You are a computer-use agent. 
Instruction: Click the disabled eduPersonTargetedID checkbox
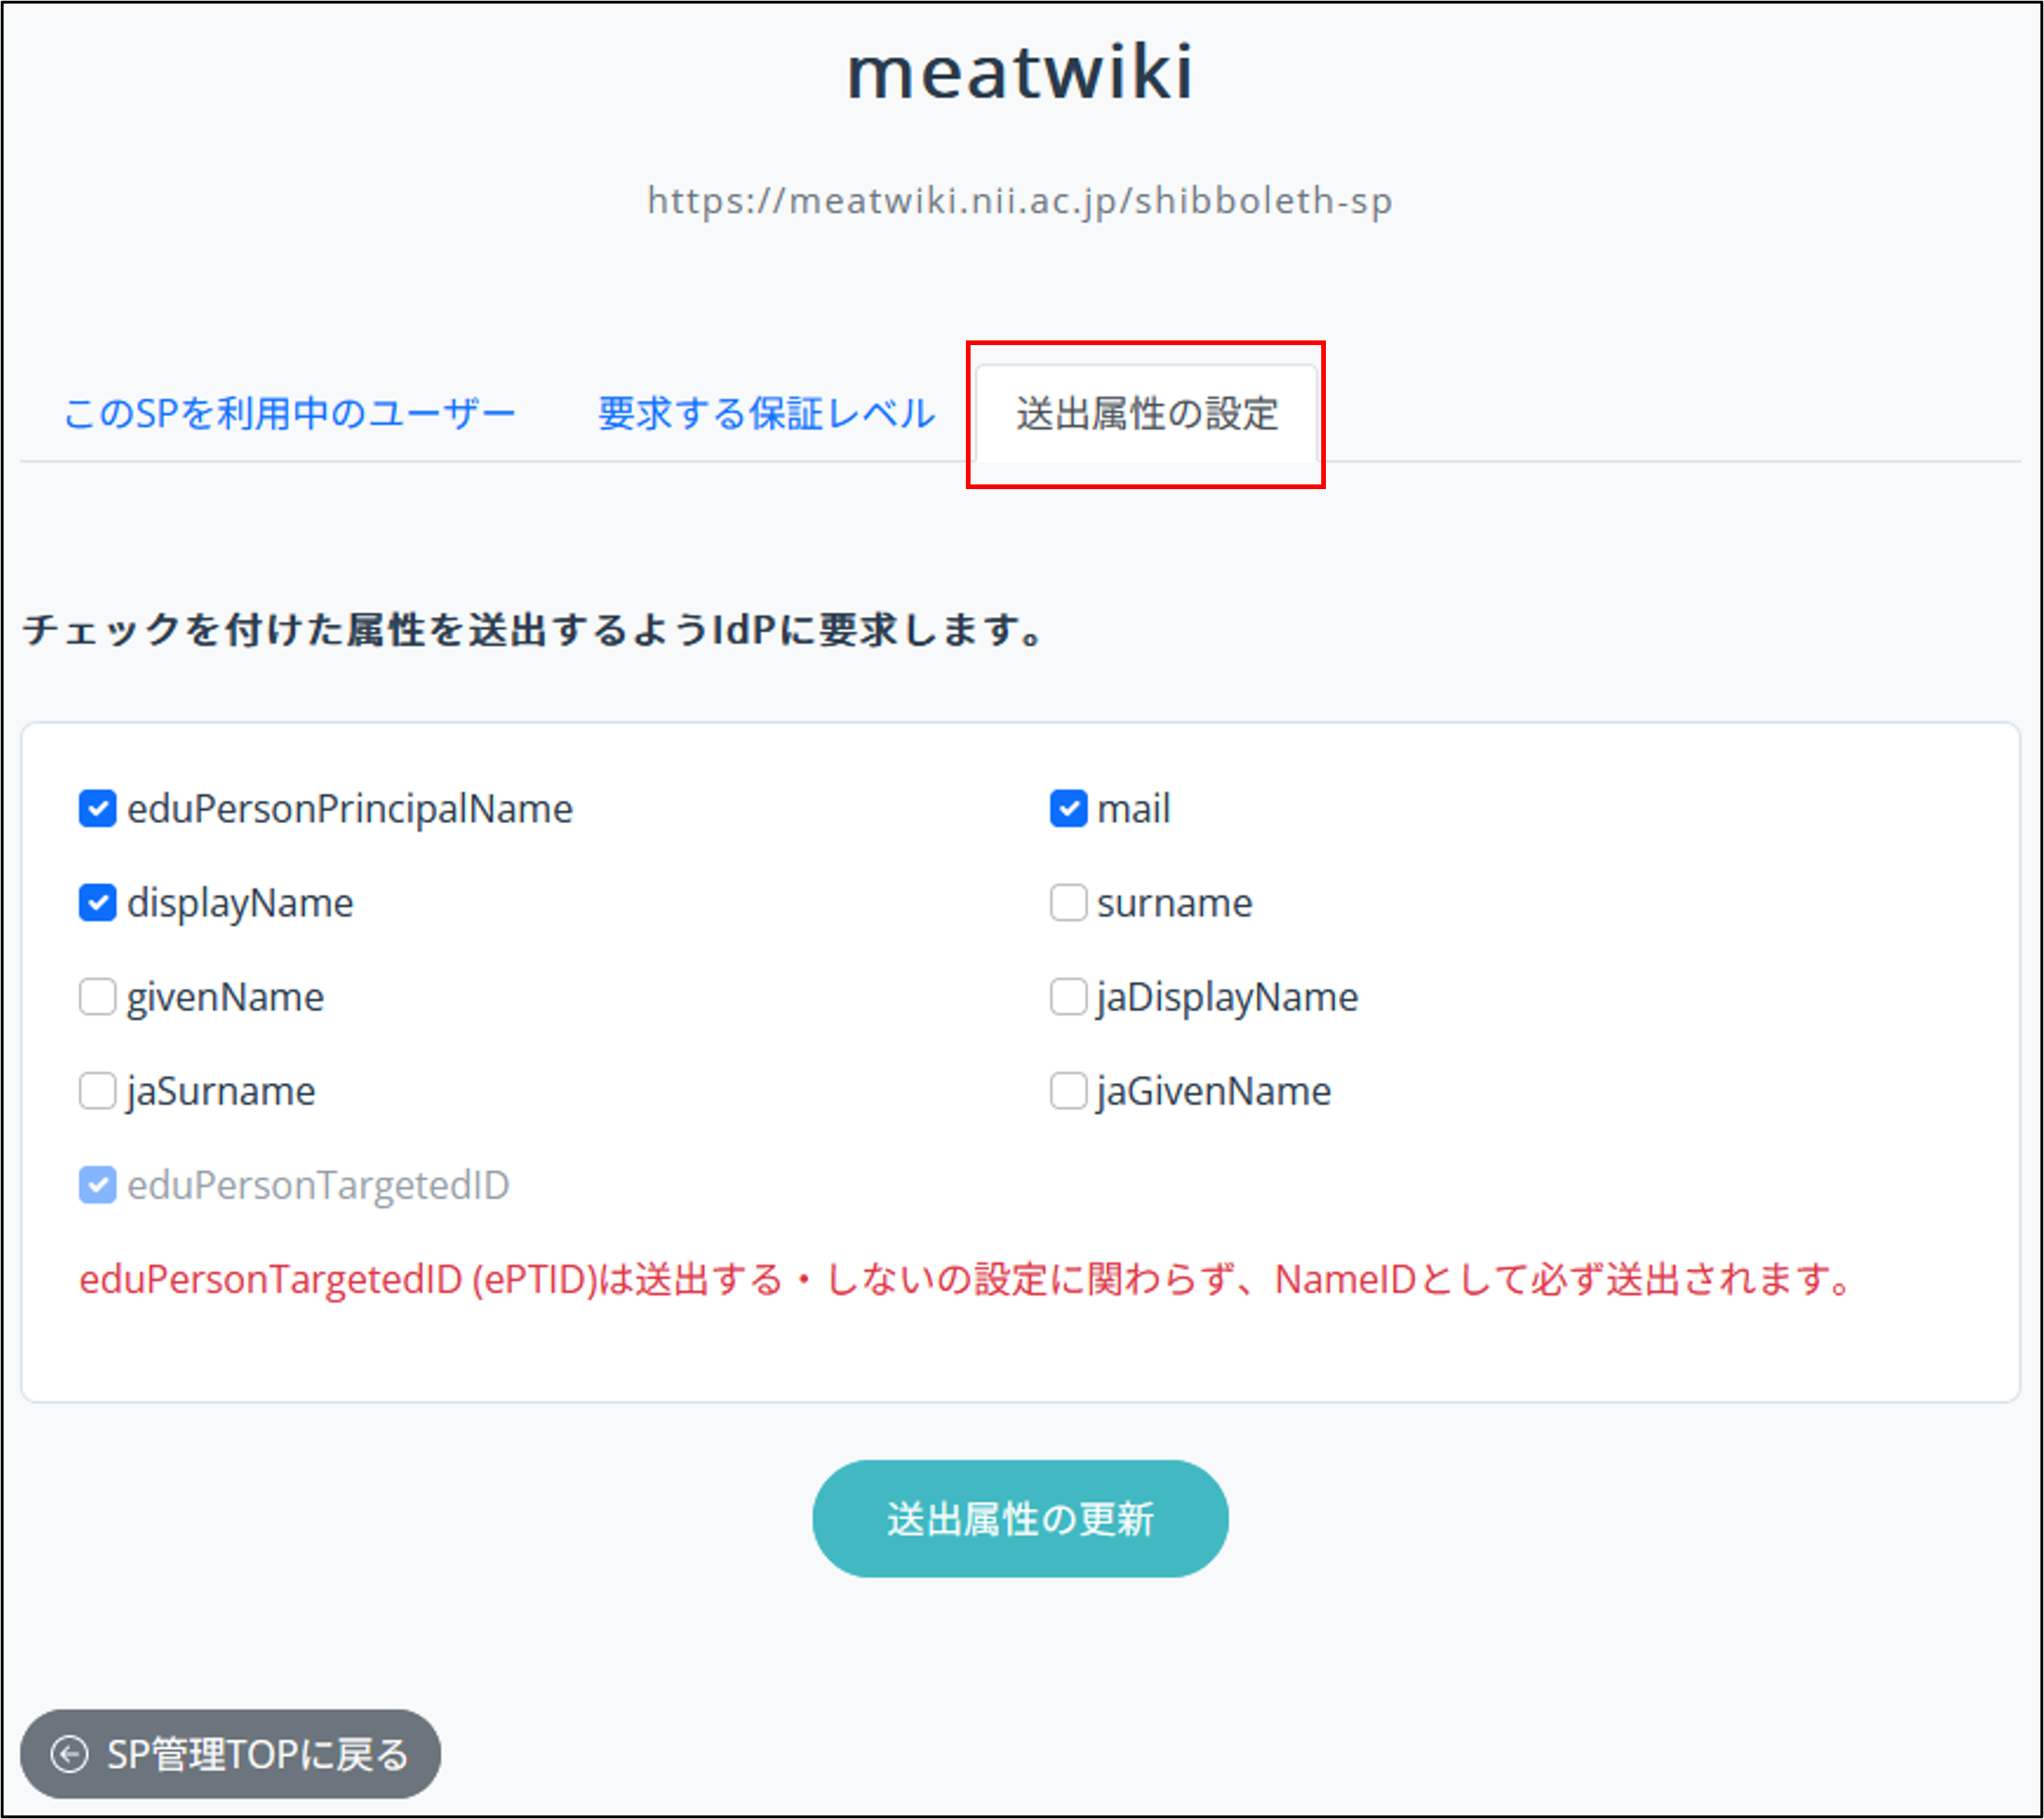(97, 1185)
